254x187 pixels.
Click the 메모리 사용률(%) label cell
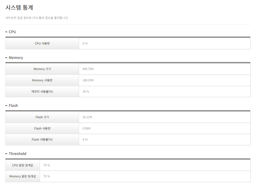click(x=42, y=92)
